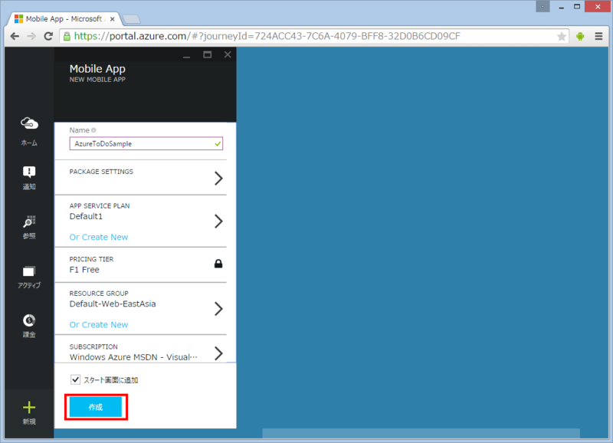Click the Name field AzureToDoSample
Image resolution: width=613 pixels, height=443 pixels.
click(146, 143)
